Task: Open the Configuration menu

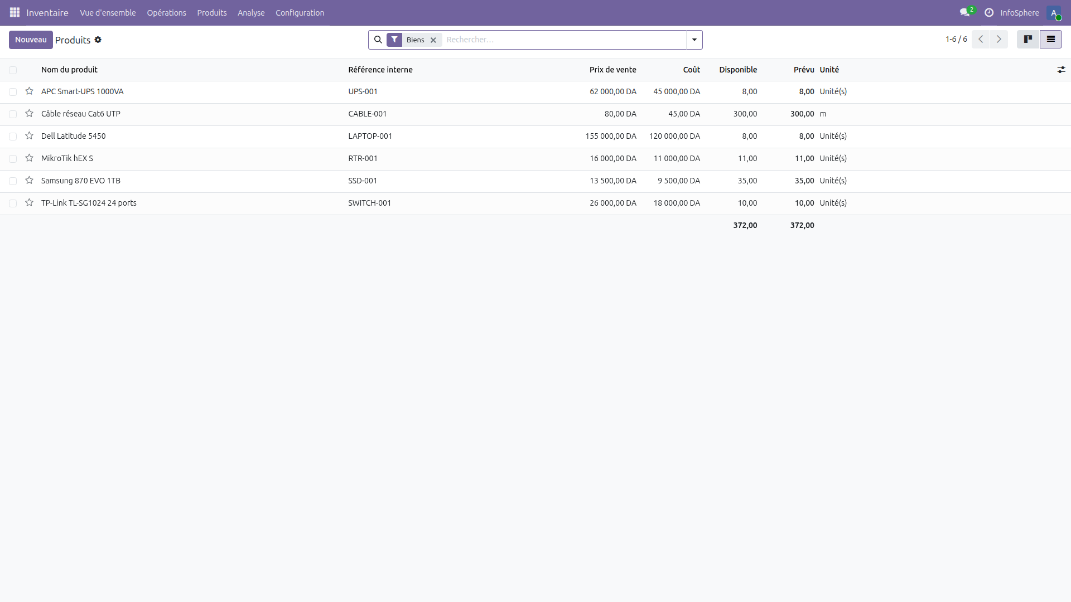Action: point(300,12)
